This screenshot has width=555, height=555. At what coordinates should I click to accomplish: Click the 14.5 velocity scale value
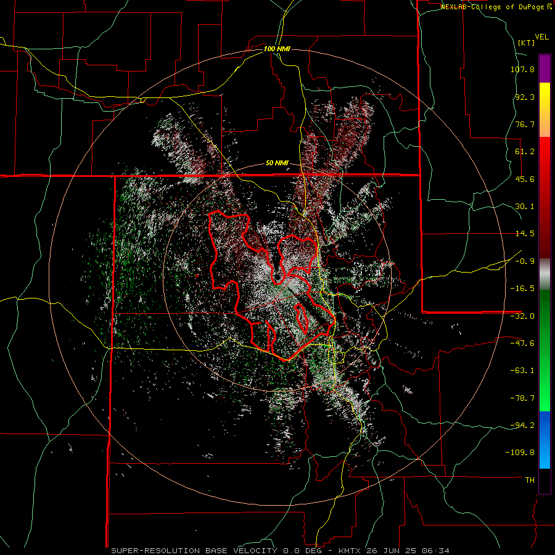[525, 234]
